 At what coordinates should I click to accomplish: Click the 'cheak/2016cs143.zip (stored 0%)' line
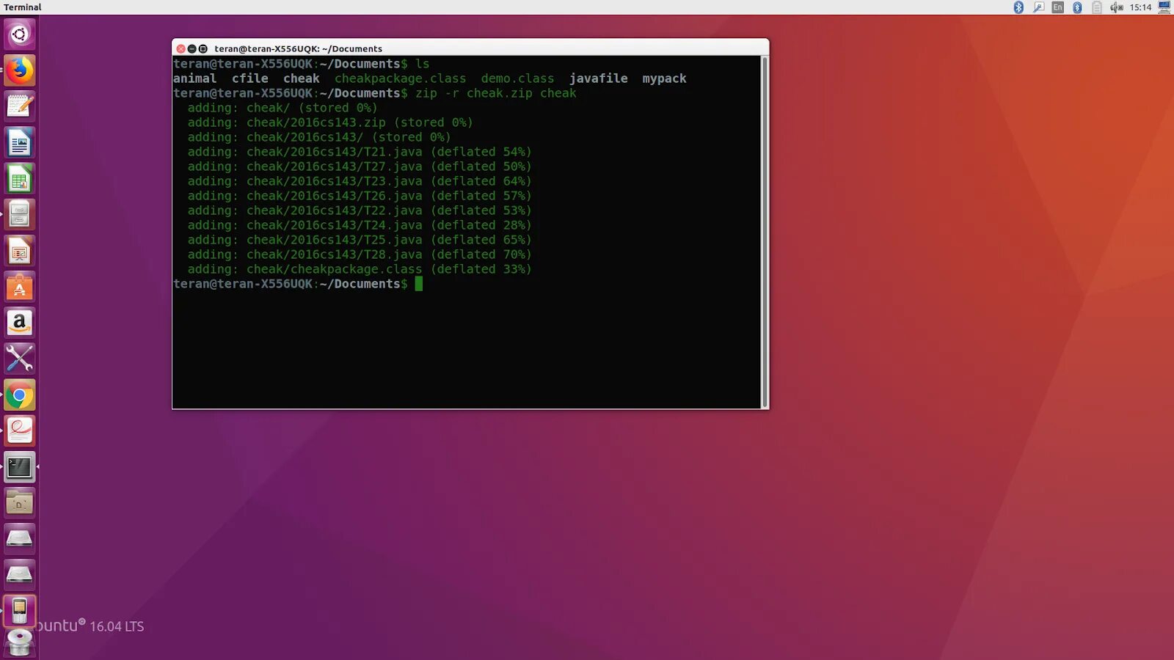[330, 122]
